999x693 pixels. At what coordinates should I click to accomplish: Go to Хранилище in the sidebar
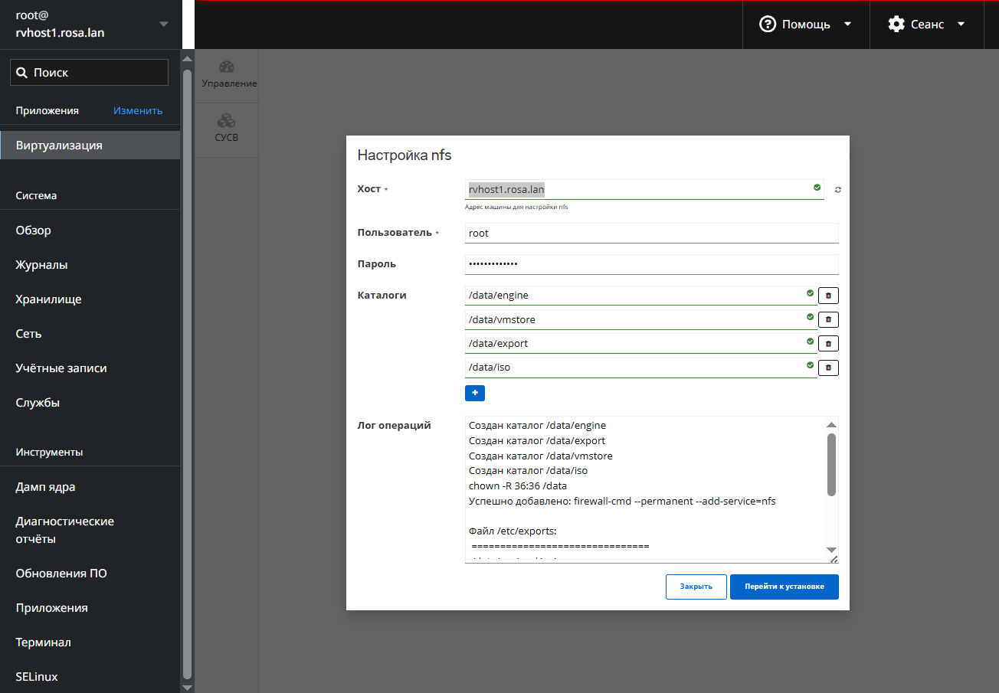click(48, 299)
